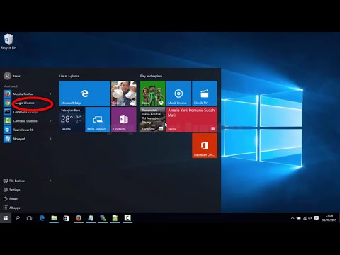Screen dimensions: 340x255
Task: Click the Play and explore header
Action: (x=151, y=76)
